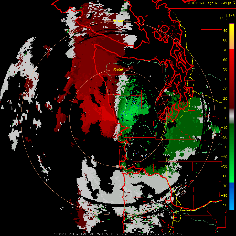Click the -20 value on the velocity scale
This screenshot has width=236, height=236.
click(x=224, y=137)
